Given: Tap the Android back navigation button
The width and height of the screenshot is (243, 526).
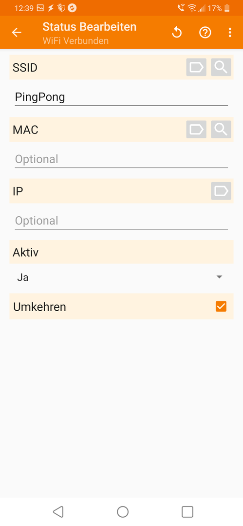Looking at the screenshot, I should tap(58, 511).
